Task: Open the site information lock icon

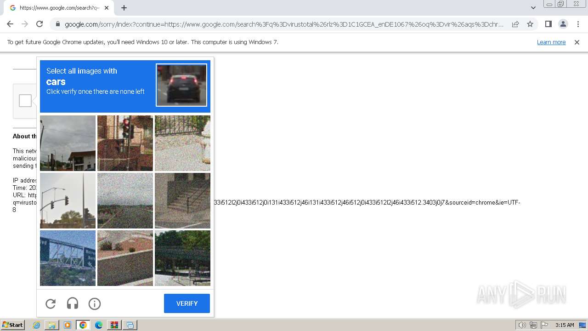Action: pyautogui.click(x=57, y=24)
